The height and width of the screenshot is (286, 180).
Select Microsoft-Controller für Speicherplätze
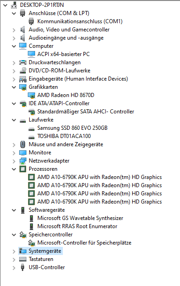coord(84,243)
